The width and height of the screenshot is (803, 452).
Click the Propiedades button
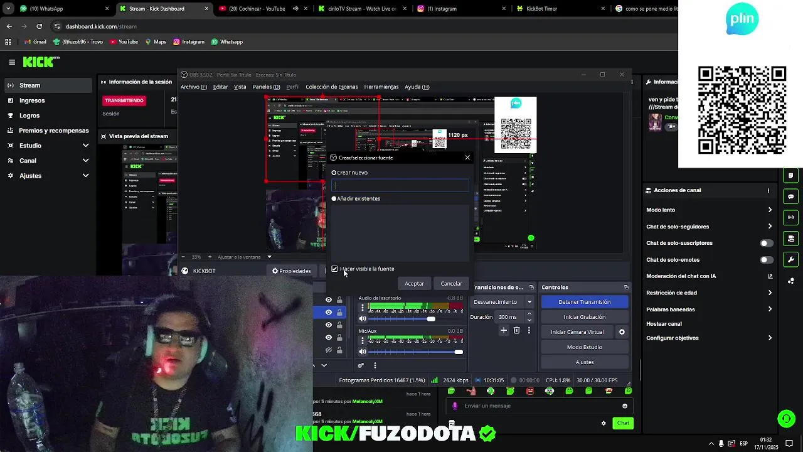coord(291,271)
